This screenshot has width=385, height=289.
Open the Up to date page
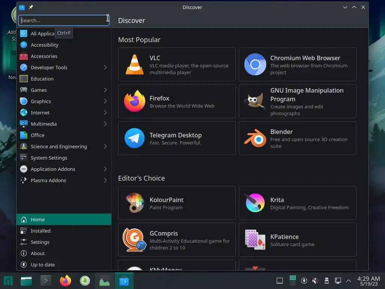(x=64, y=265)
